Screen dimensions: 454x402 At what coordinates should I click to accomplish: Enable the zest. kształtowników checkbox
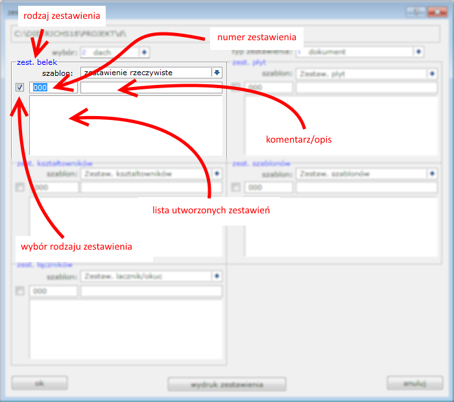click(x=20, y=187)
